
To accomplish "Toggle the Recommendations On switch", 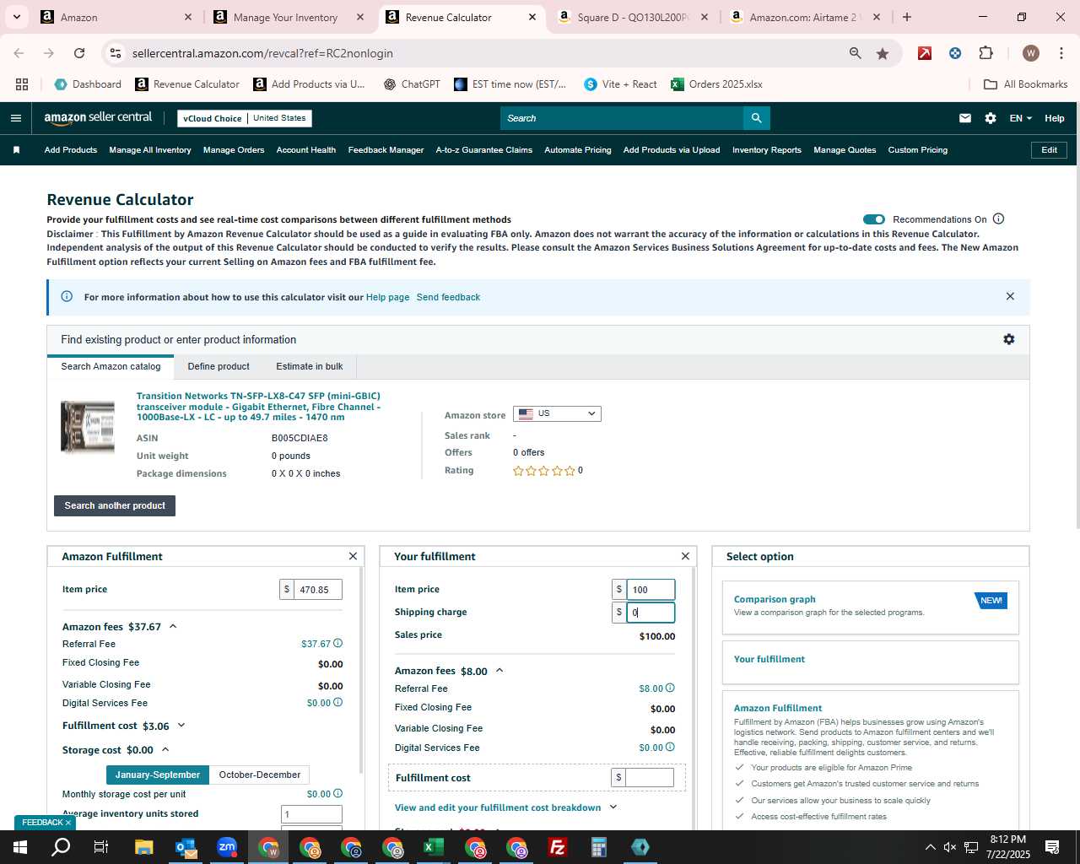I will coord(874,219).
